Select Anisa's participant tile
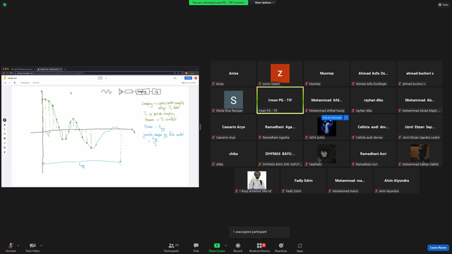 coord(234,73)
